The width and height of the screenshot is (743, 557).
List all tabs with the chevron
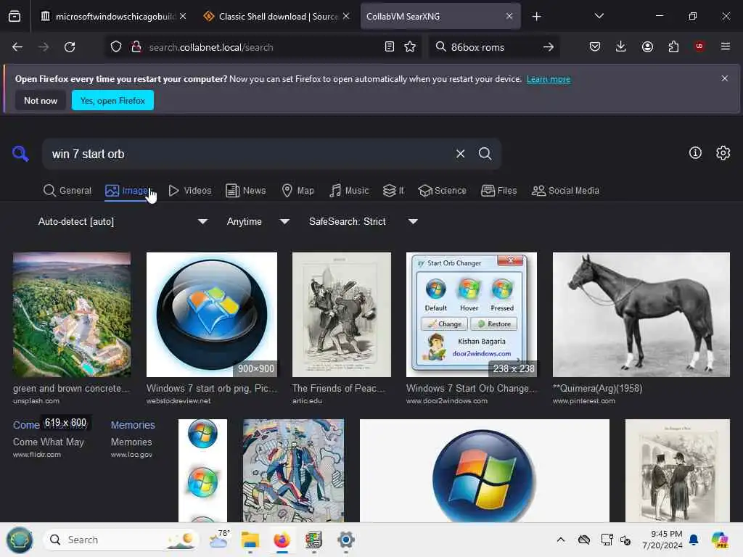(599, 16)
